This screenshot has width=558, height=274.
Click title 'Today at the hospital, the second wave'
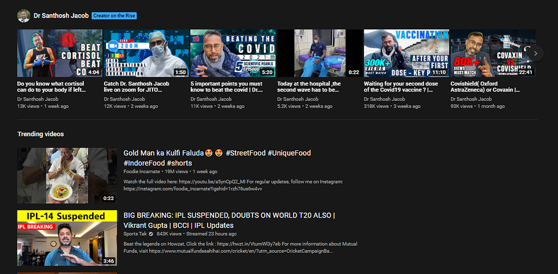pyautogui.click(x=309, y=87)
